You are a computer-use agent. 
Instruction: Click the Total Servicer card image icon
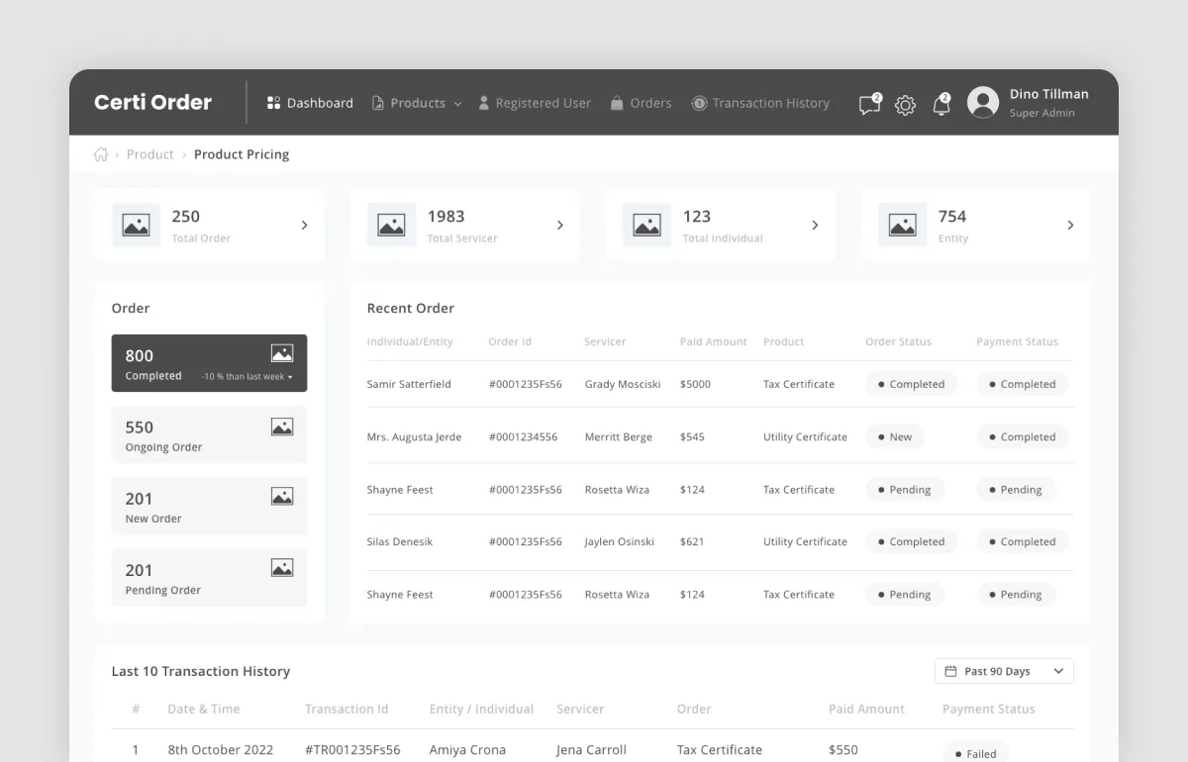coord(391,226)
